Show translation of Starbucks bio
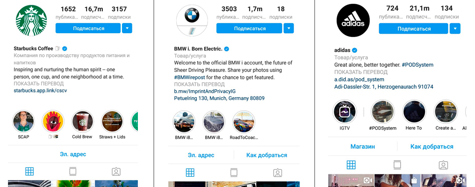Image resolution: width=475 pixels, height=187 pixels. point(39,84)
